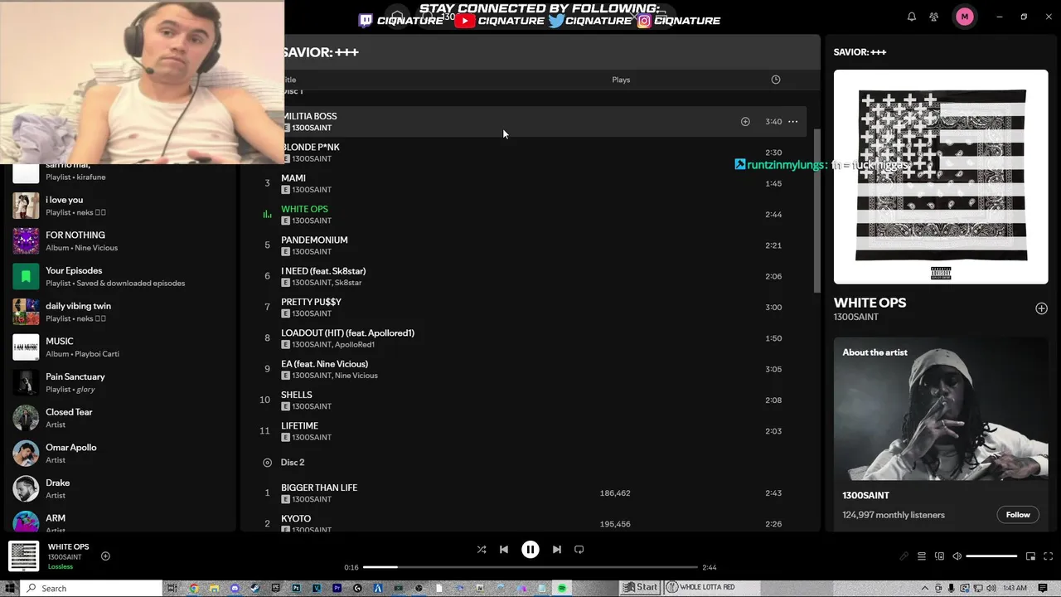This screenshot has height=597, width=1061.
Task: Open 1300SAINT link in player bar
Action: coord(65,557)
